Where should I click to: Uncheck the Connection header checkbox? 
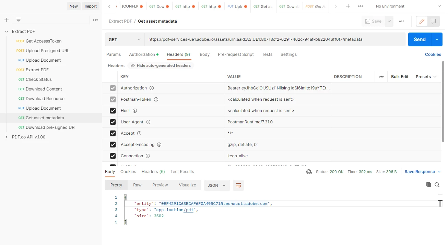tap(113, 156)
